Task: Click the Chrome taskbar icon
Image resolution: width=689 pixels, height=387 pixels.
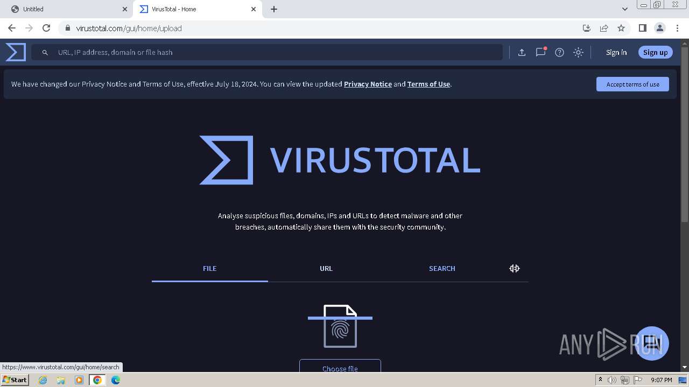Action: (x=97, y=380)
